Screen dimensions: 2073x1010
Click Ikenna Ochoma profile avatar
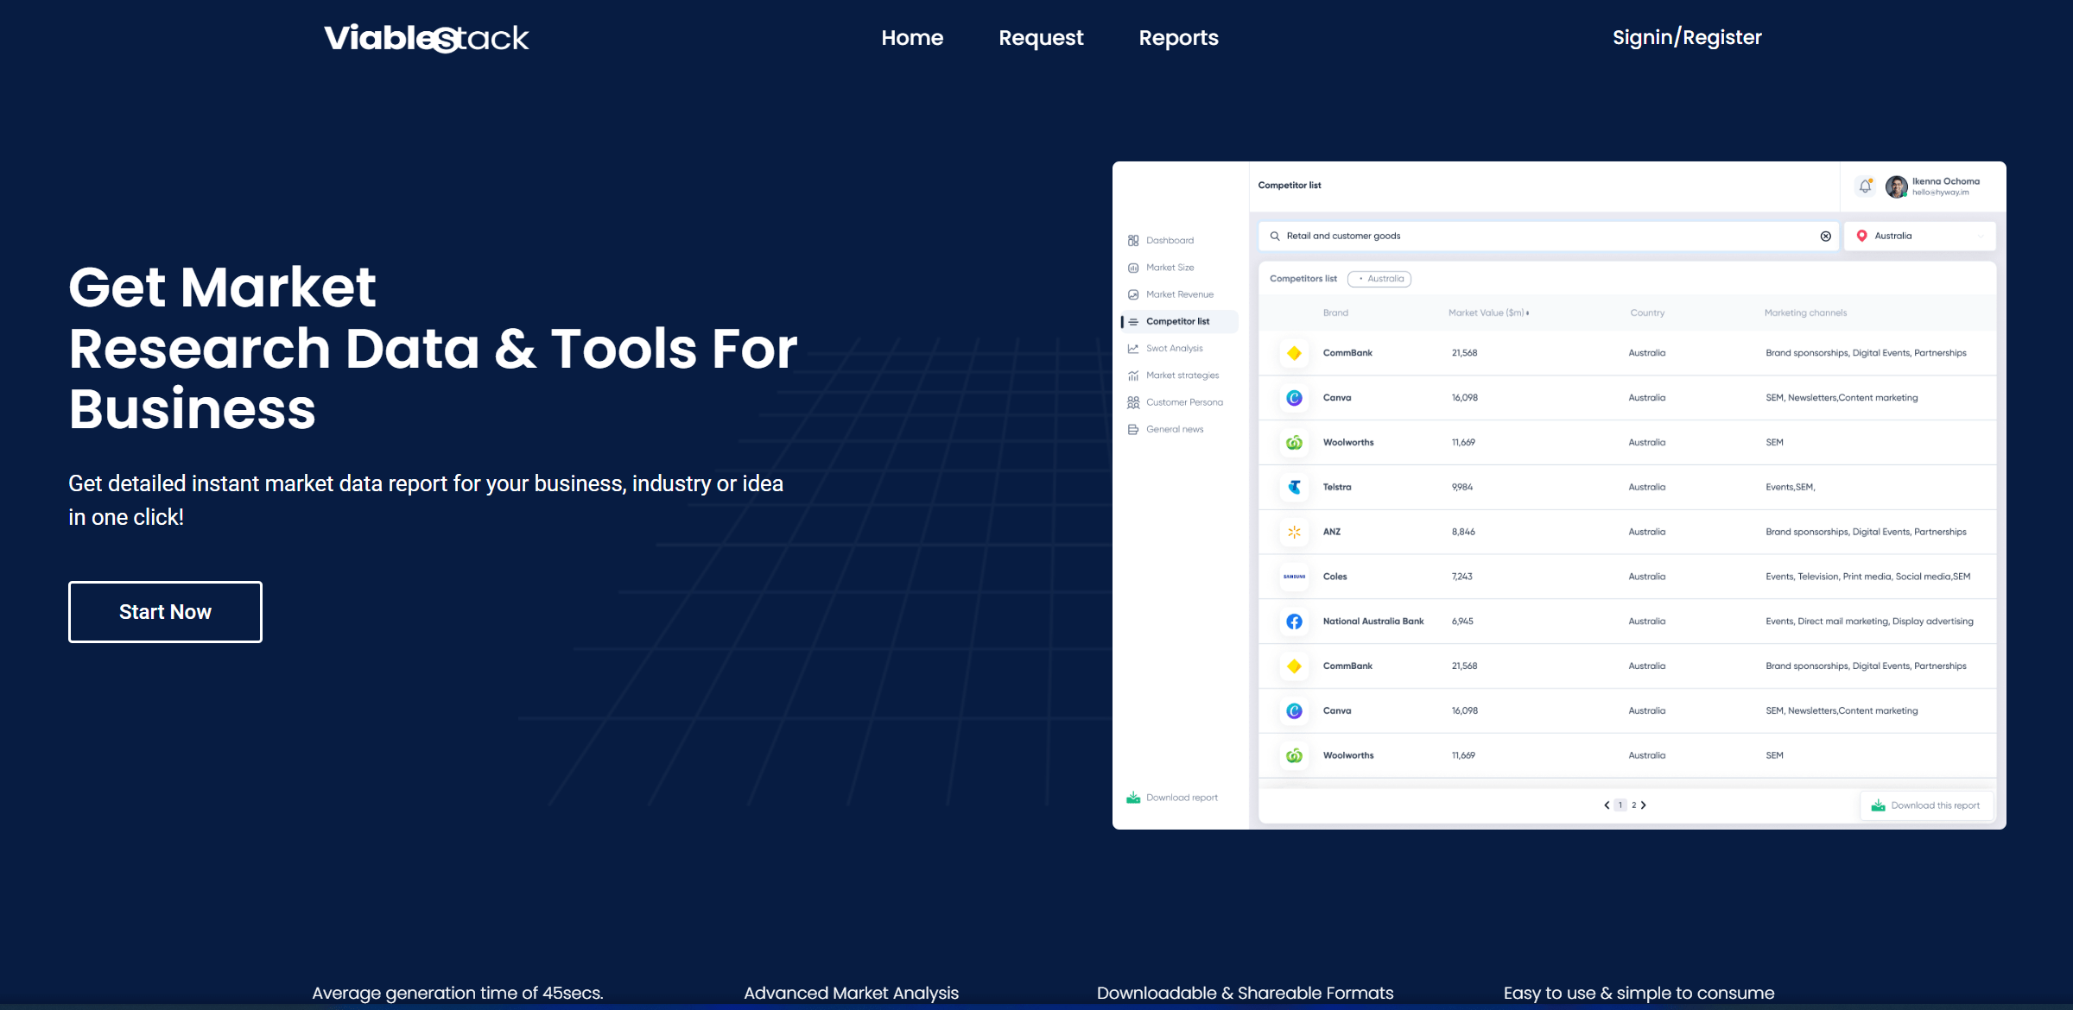tap(1896, 186)
